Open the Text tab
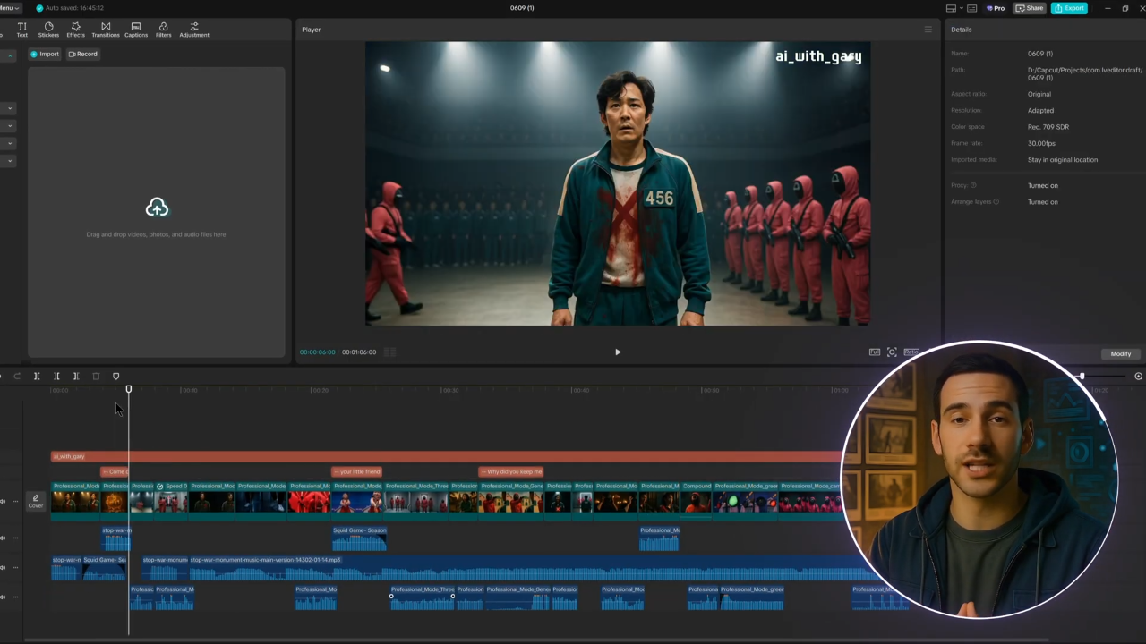 21,30
